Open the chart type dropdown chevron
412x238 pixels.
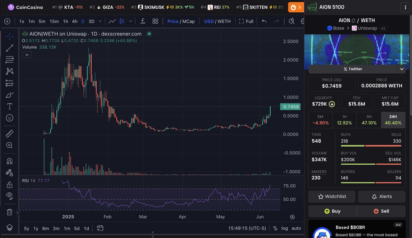tap(130, 21)
